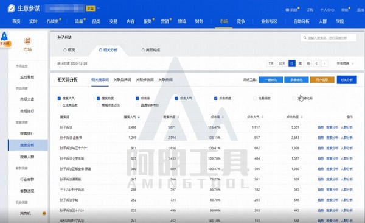
Task: Enable the 交易指数 checkbox
Action: click(x=255, y=99)
